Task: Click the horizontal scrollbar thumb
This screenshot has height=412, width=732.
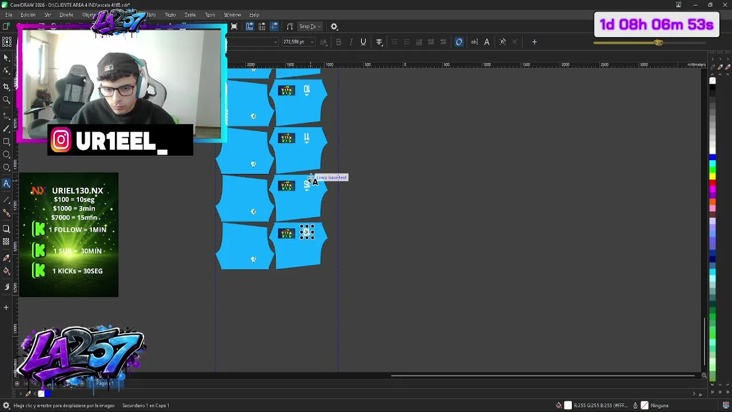Action: point(543,376)
